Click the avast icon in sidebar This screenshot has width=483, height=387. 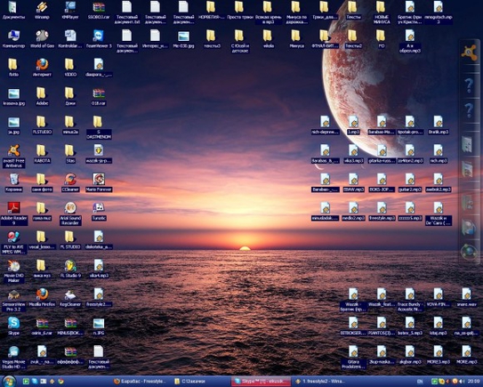469,52
